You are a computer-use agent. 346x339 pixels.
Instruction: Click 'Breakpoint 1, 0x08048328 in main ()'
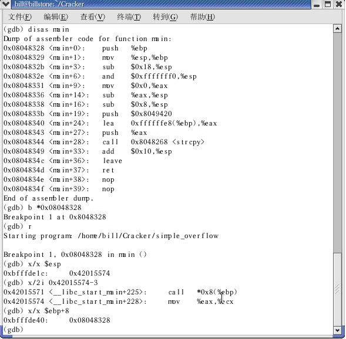coord(75,255)
